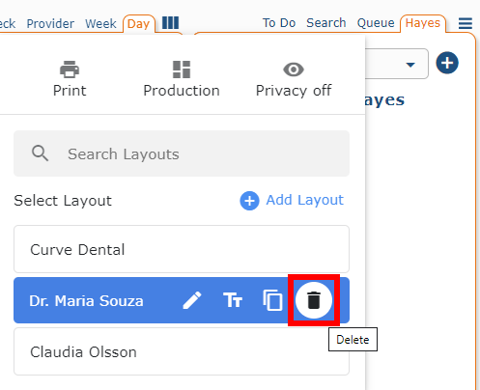Screen dimensions: 480x390
Task: Open the Production view icon
Action: point(182,70)
